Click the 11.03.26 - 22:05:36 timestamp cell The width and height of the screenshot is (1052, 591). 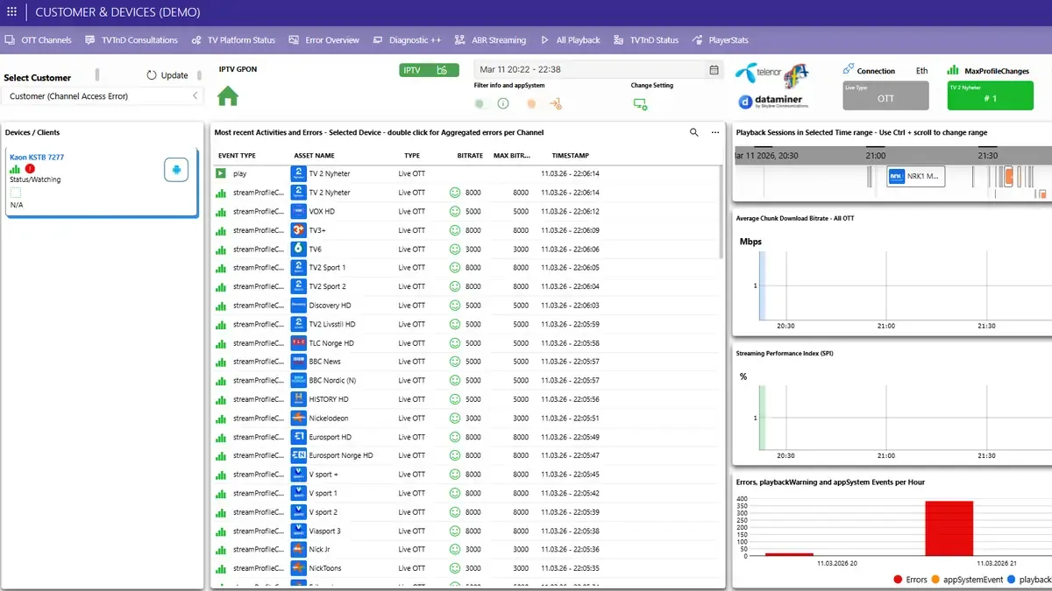pos(570,550)
